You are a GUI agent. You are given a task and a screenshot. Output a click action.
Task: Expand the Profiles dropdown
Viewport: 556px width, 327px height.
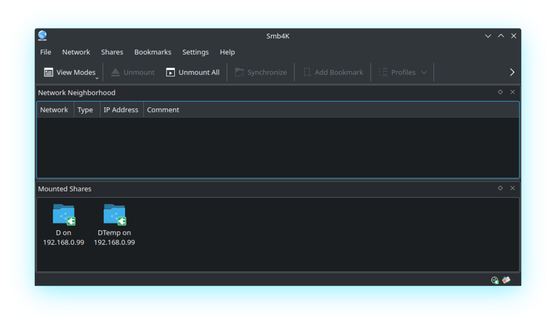point(402,72)
